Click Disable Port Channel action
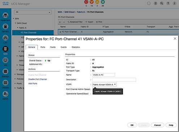 coord(38,79)
